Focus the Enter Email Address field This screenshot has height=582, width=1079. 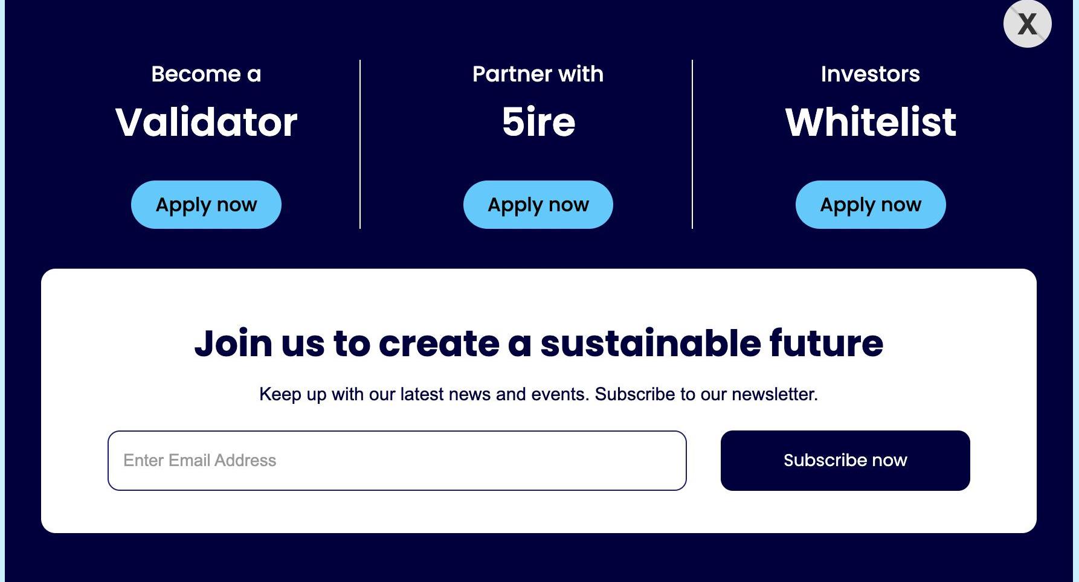click(x=396, y=461)
